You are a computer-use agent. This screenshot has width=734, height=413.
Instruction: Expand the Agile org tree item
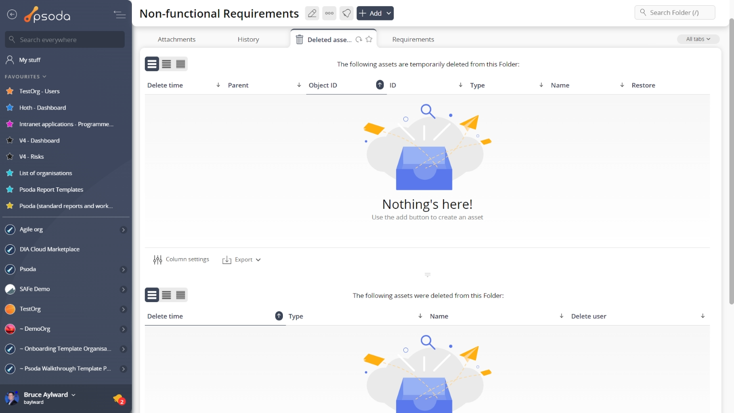(x=123, y=230)
